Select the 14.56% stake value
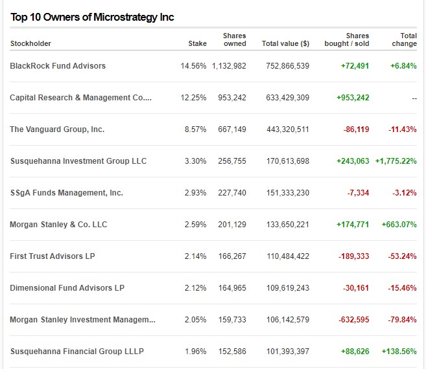The image size is (426, 369). tap(193, 66)
